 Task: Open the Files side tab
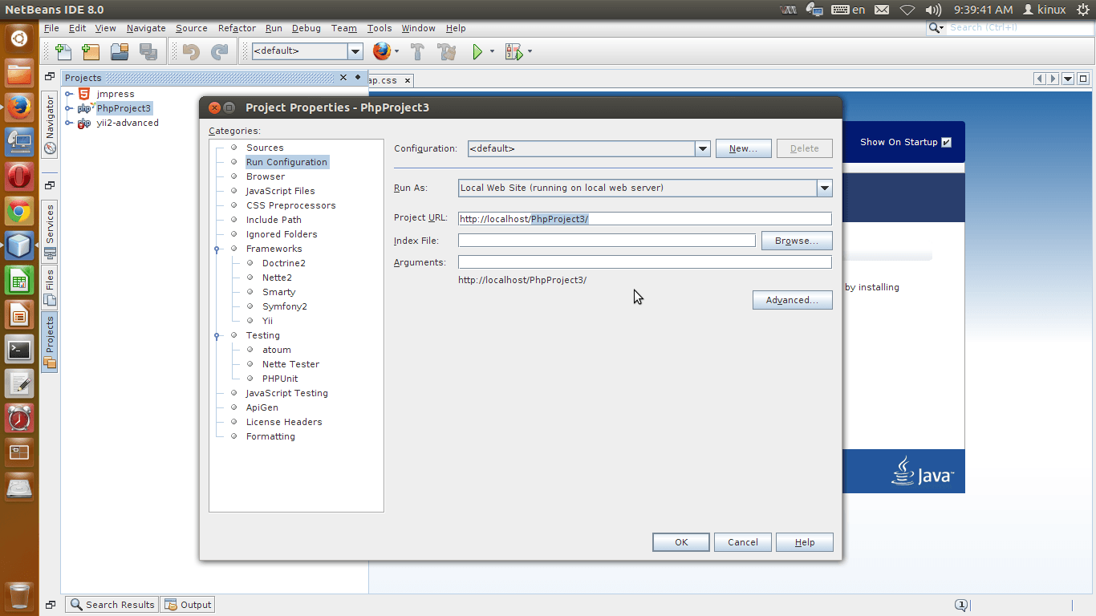49,287
